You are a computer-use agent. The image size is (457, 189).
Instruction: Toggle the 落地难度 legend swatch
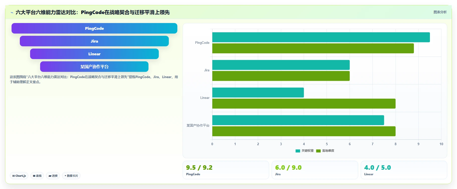[318, 151]
